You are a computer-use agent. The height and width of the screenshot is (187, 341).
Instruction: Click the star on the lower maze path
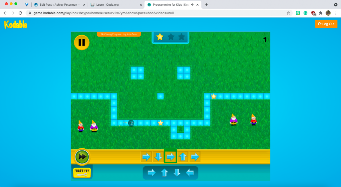point(161,123)
